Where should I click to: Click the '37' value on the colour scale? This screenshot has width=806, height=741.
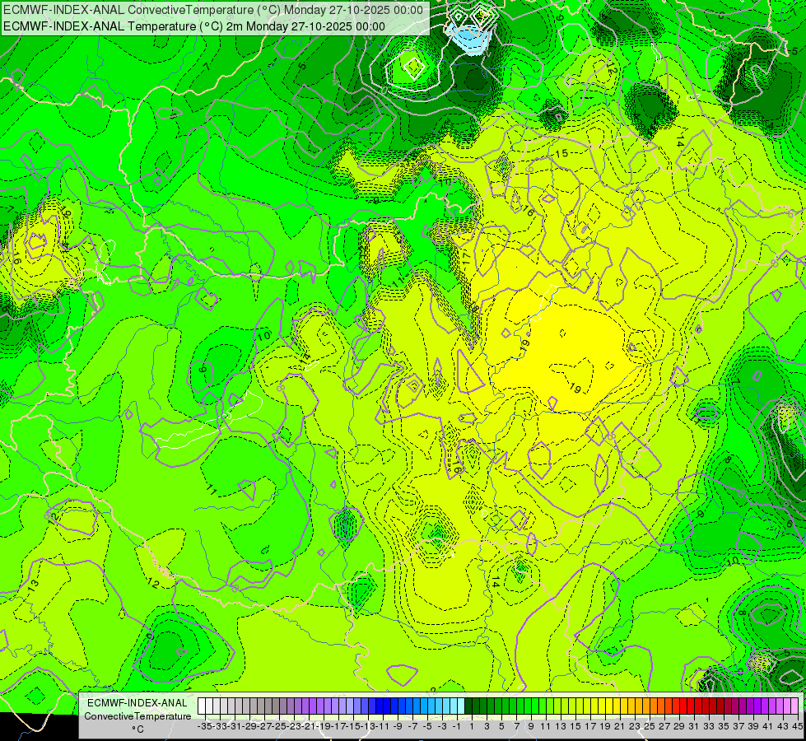click(738, 726)
